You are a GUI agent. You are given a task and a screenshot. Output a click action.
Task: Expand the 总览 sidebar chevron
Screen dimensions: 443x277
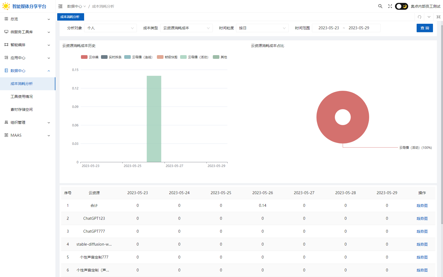49,19
